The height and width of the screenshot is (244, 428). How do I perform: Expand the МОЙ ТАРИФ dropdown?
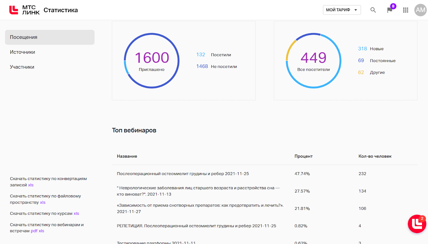click(x=342, y=10)
